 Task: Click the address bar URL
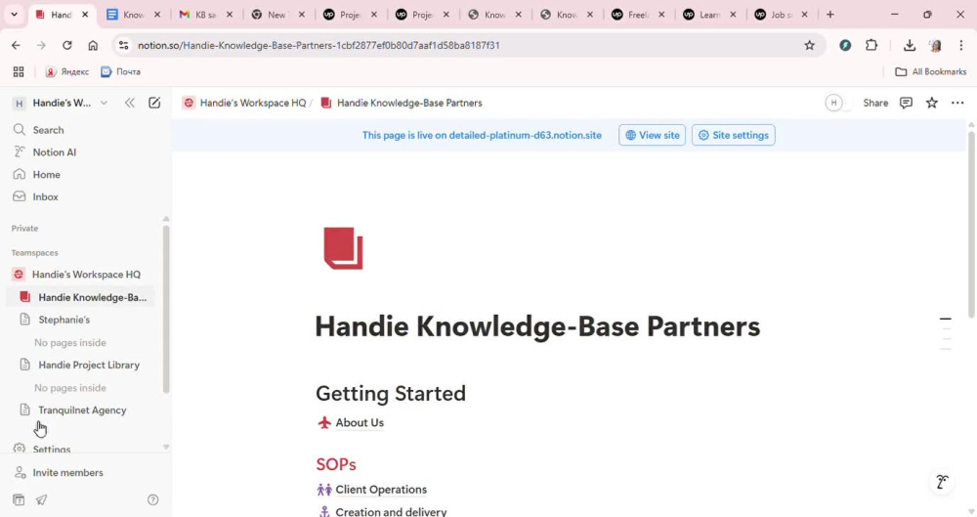click(x=319, y=45)
